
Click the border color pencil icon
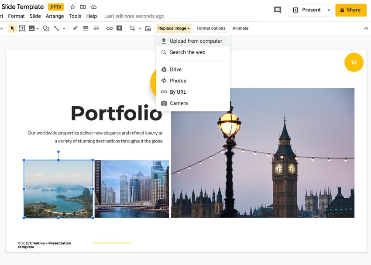point(75,28)
